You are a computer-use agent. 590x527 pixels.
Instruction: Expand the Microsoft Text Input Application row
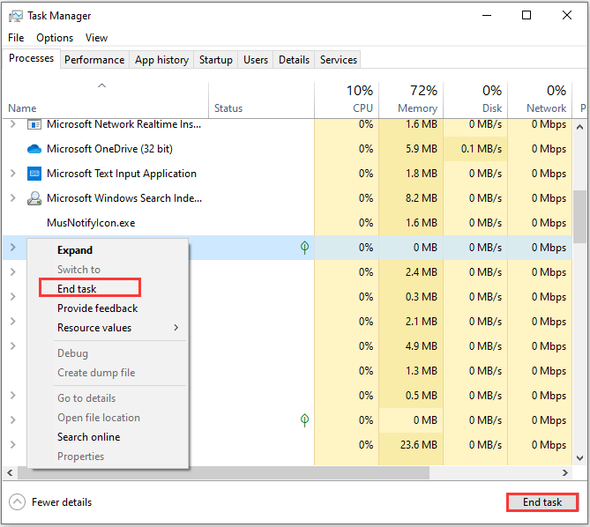pyautogui.click(x=12, y=174)
